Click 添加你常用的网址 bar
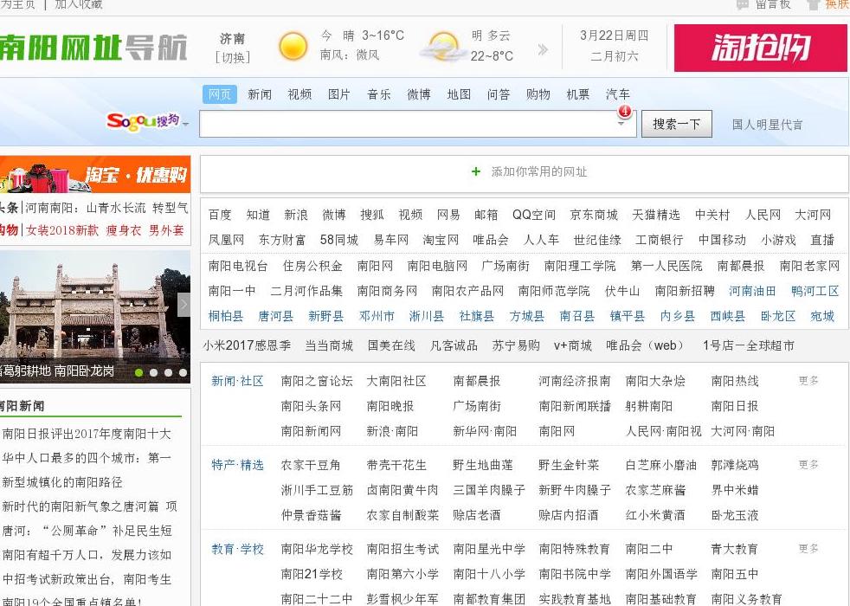Viewport: 850px width, 606px height. click(x=525, y=174)
